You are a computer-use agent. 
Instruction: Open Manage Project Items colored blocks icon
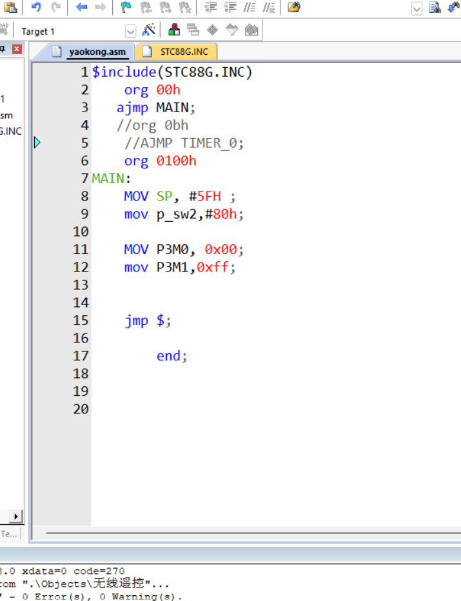point(174,30)
